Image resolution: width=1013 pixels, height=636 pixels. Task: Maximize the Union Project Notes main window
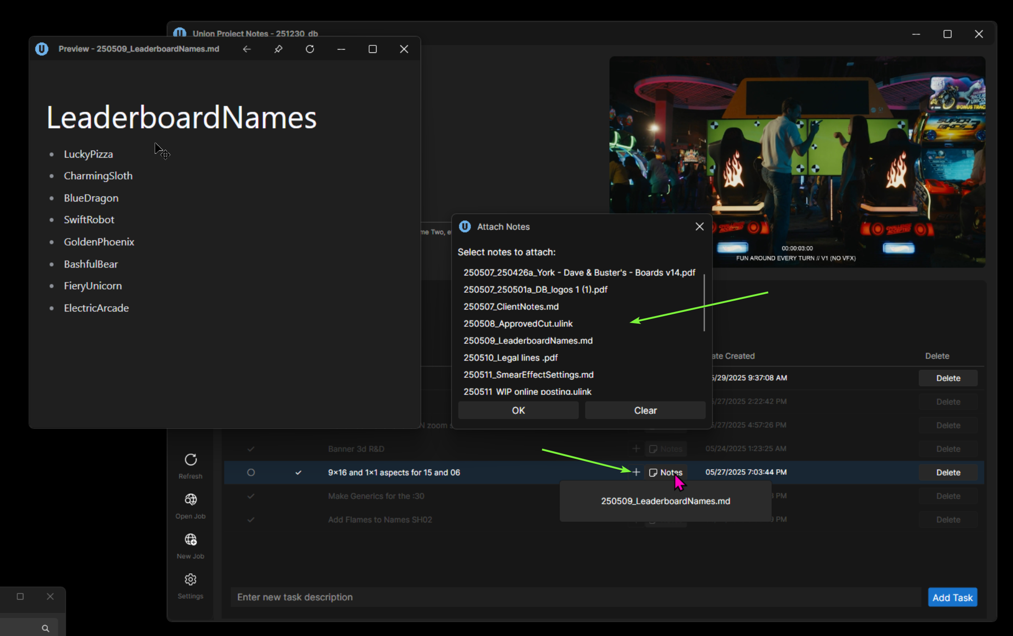pos(947,34)
